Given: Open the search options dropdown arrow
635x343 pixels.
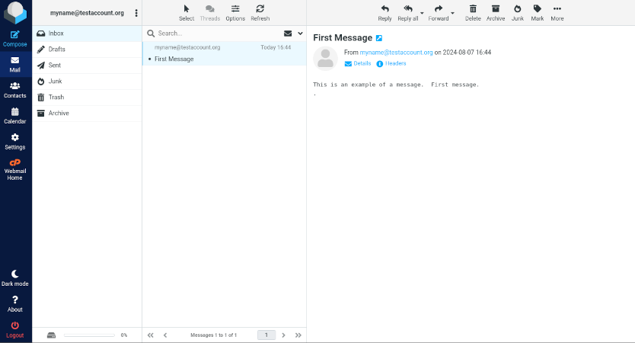Looking at the screenshot, I should (x=300, y=34).
